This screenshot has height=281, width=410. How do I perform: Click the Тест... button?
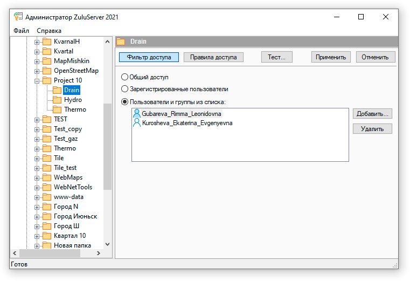pyautogui.click(x=276, y=57)
